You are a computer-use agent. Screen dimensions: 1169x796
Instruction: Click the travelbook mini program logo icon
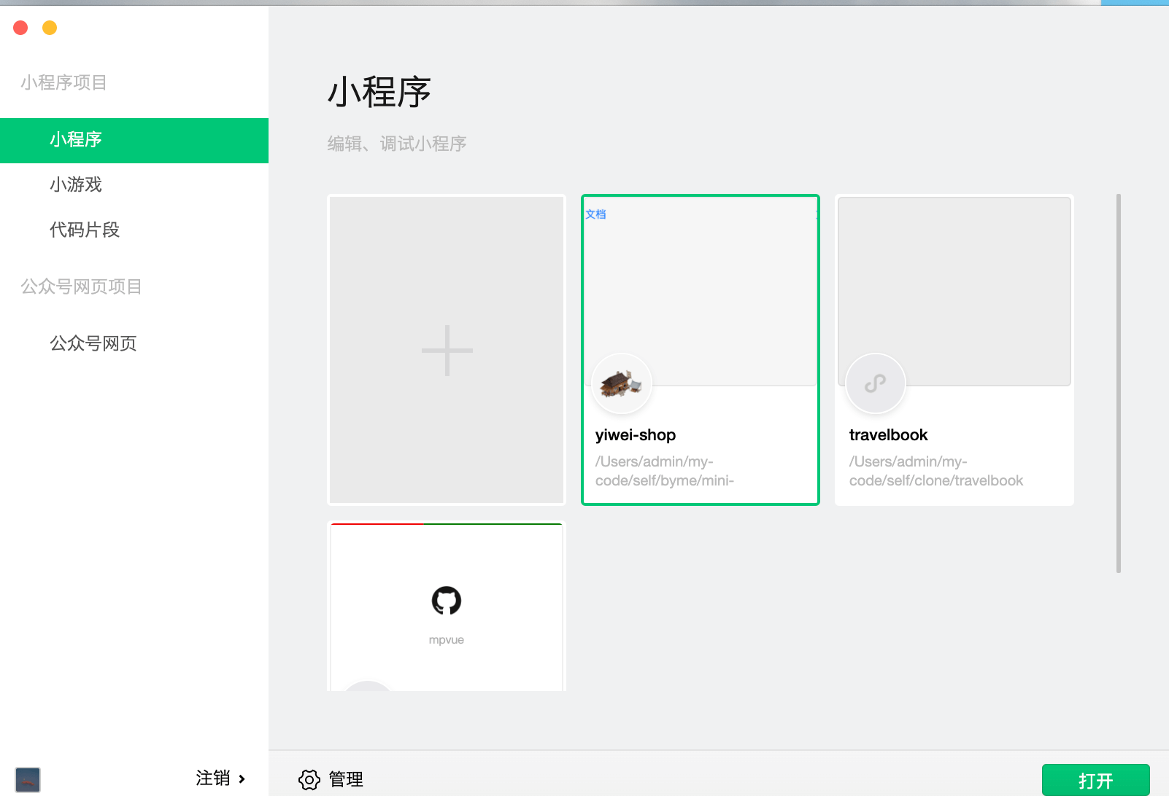coord(875,383)
